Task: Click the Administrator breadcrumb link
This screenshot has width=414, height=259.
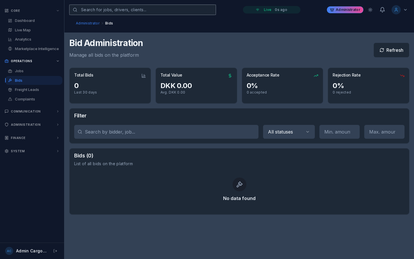Action: click(88, 23)
